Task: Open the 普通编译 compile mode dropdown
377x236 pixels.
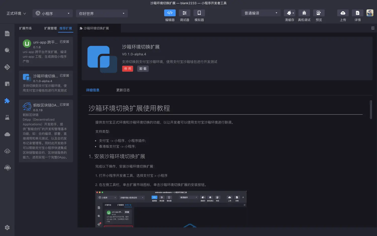Action: point(261,13)
